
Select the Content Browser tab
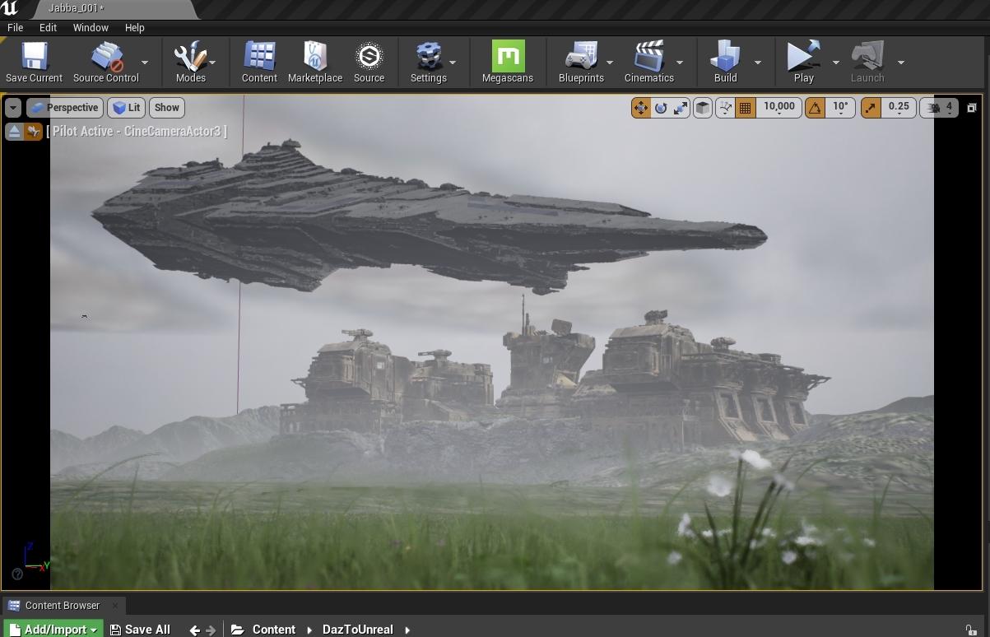63,606
